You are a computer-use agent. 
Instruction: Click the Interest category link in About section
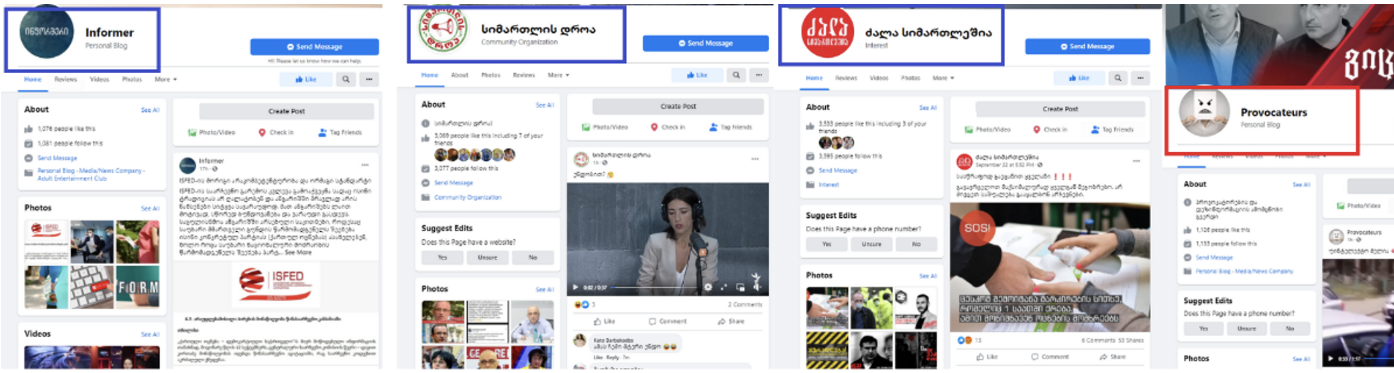[x=828, y=185]
